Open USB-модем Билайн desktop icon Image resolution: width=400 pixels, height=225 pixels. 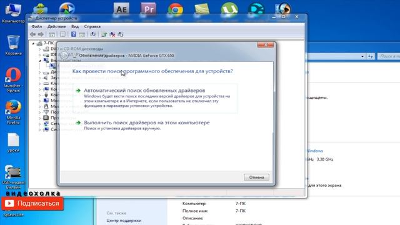[x=13, y=177]
